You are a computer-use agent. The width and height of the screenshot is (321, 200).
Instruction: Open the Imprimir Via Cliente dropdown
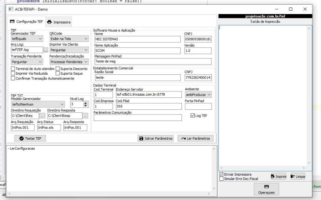click(69, 50)
